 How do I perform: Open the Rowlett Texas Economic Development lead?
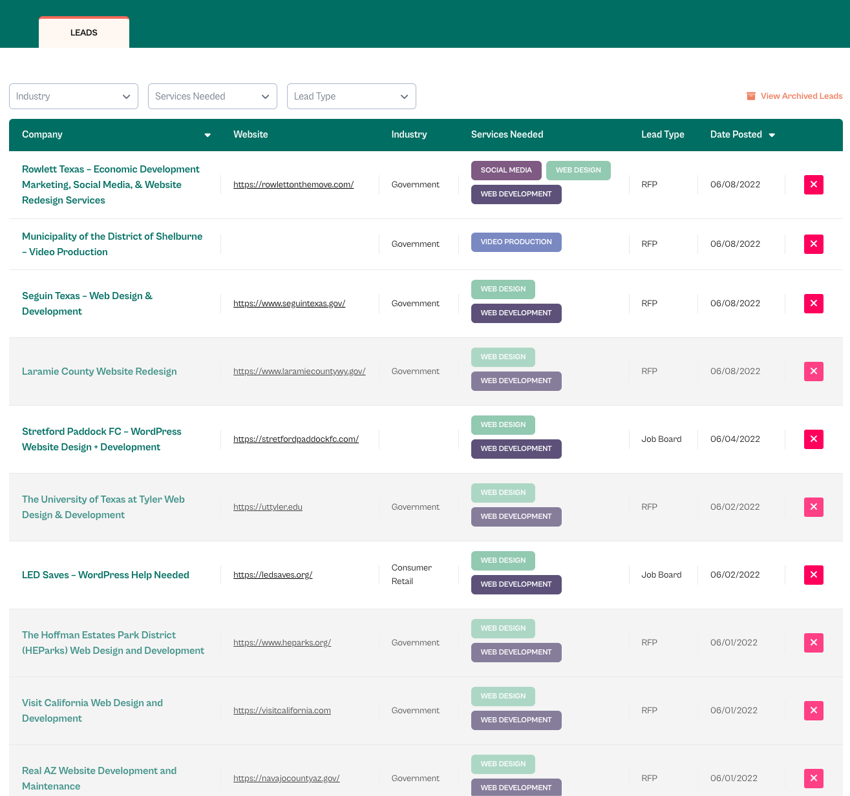(111, 185)
